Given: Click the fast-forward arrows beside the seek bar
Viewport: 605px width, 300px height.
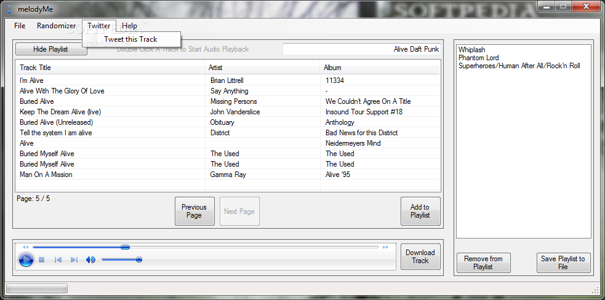Looking at the screenshot, I should tap(385, 247).
